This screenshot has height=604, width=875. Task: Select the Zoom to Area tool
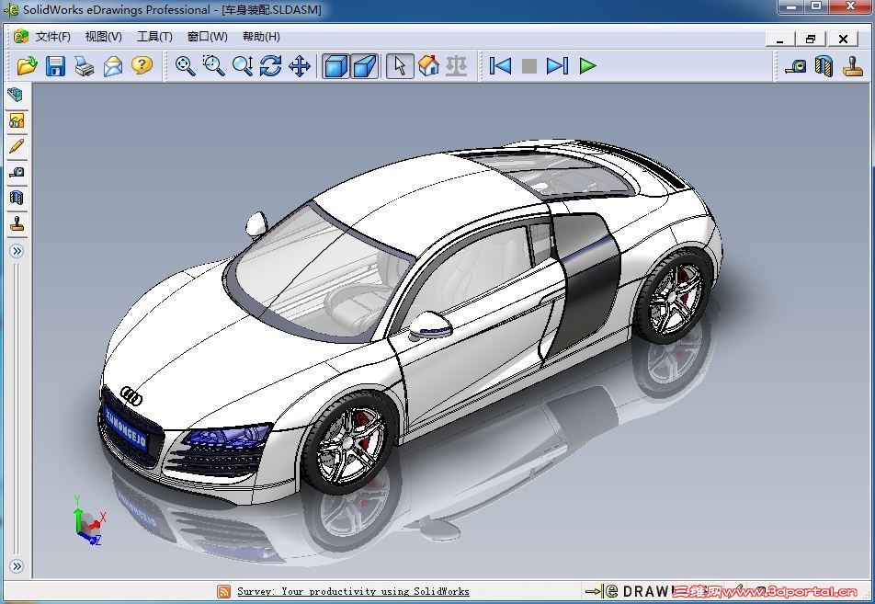point(213,66)
